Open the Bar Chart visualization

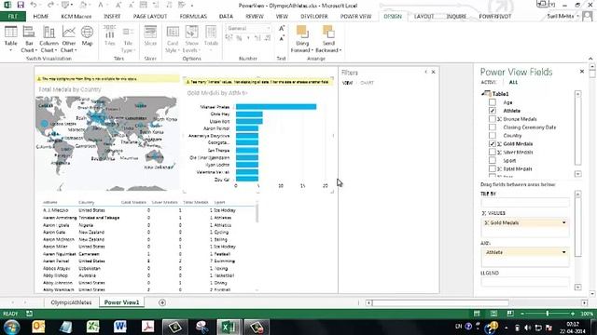tap(29, 39)
